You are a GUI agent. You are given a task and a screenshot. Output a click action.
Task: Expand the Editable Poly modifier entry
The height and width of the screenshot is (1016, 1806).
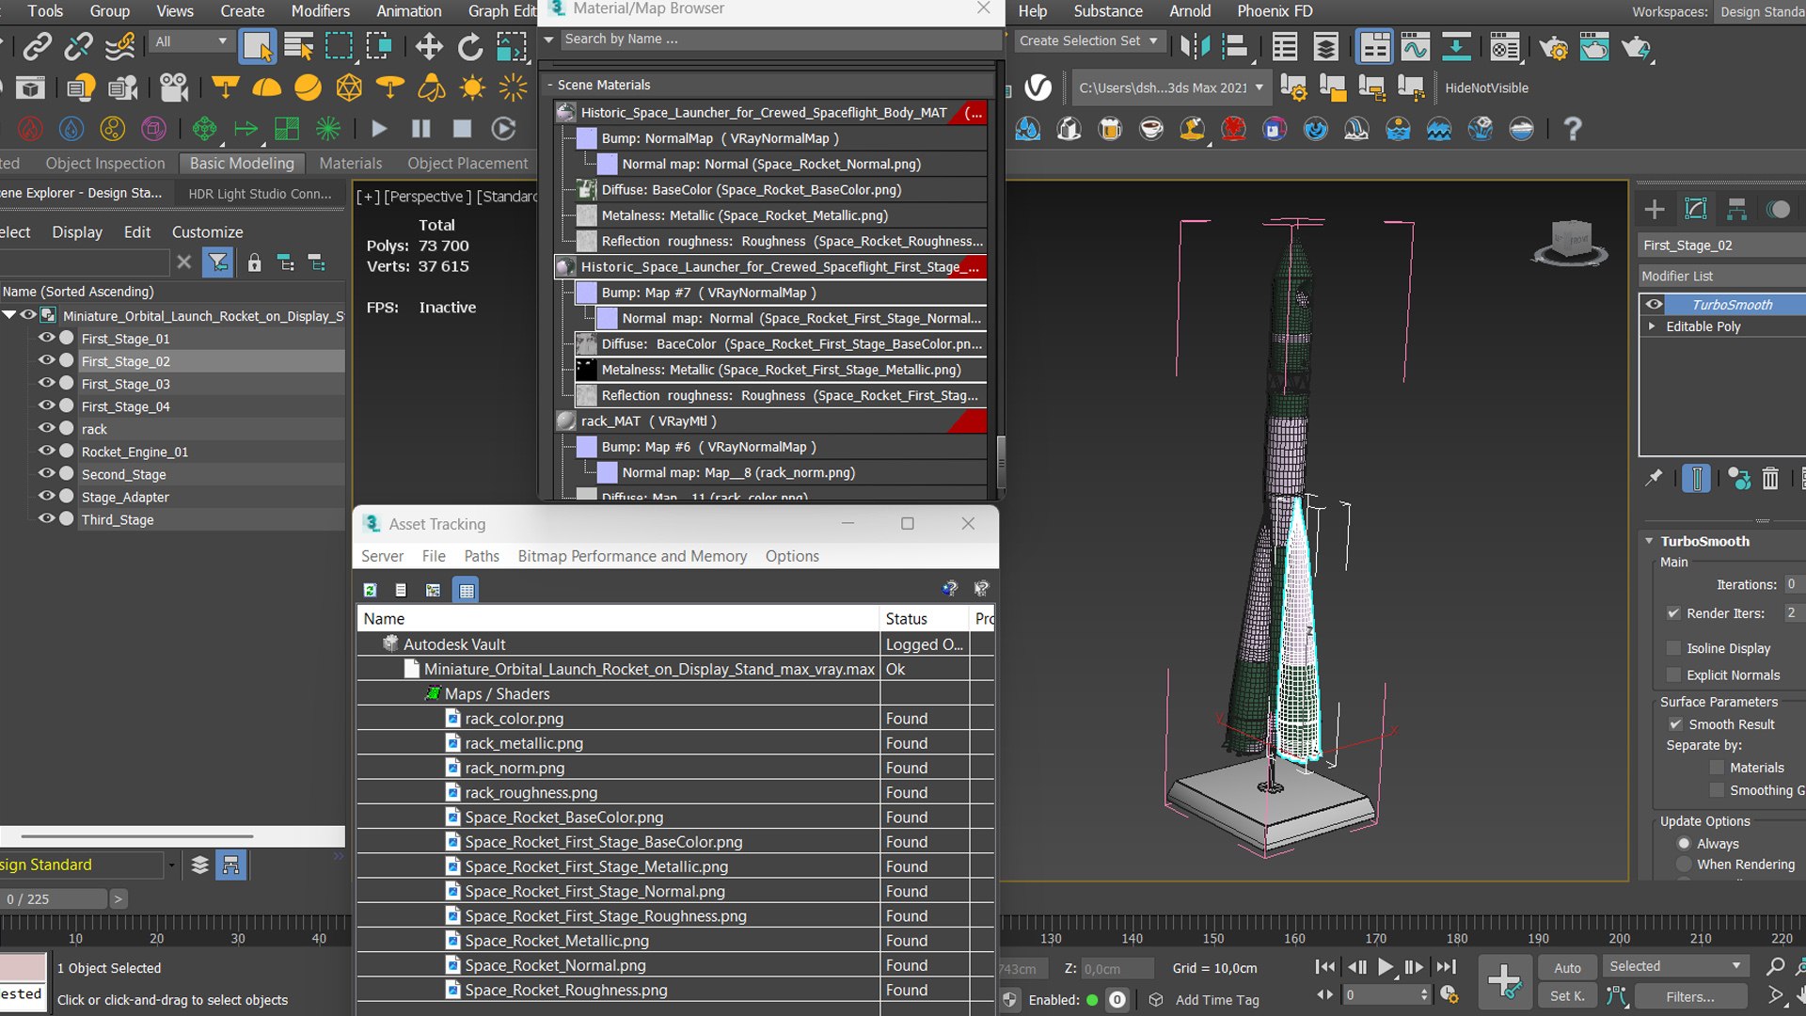point(1652,325)
